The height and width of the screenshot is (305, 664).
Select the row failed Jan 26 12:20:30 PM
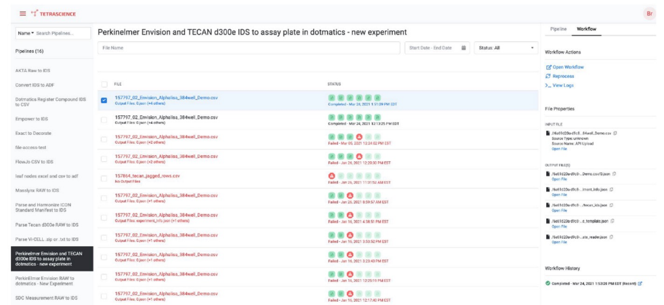point(104,159)
